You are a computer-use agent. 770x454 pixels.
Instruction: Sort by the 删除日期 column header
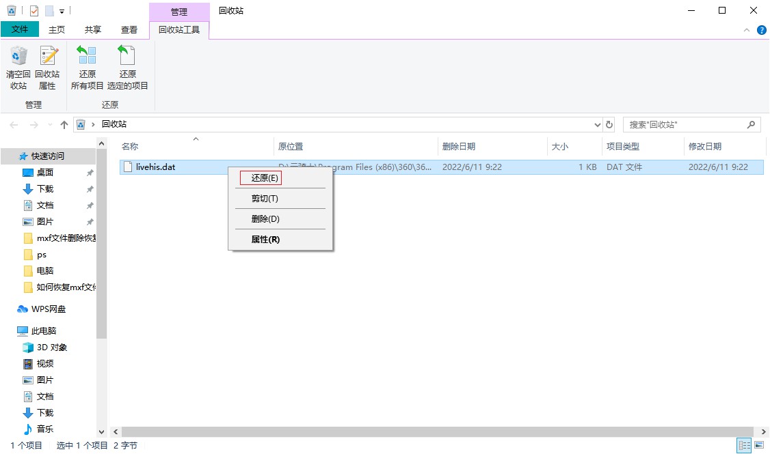459,146
